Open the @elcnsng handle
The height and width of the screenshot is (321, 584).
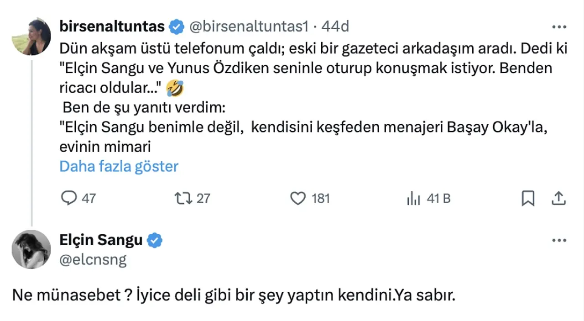coord(93,259)
